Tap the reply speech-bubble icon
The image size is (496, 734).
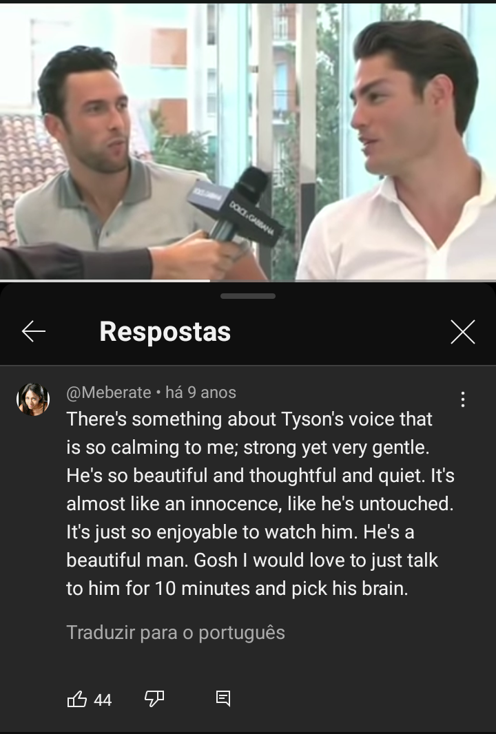tap(223, 698)
